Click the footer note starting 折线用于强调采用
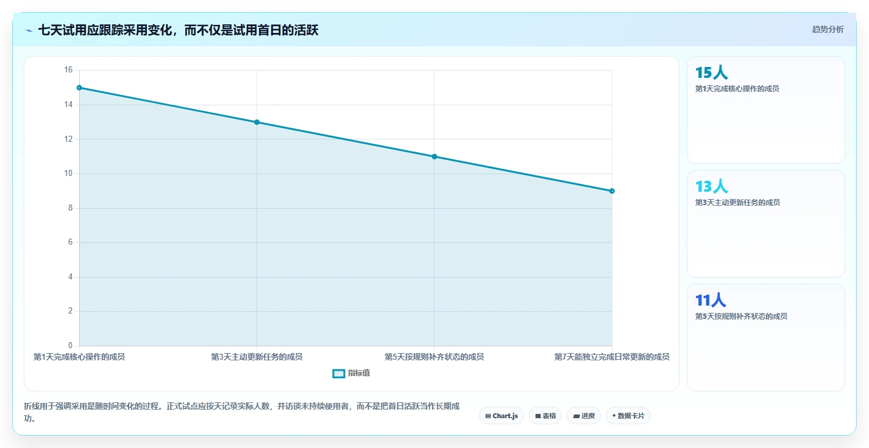The height and width of the screenshot is (448, 869). point(242,412)
